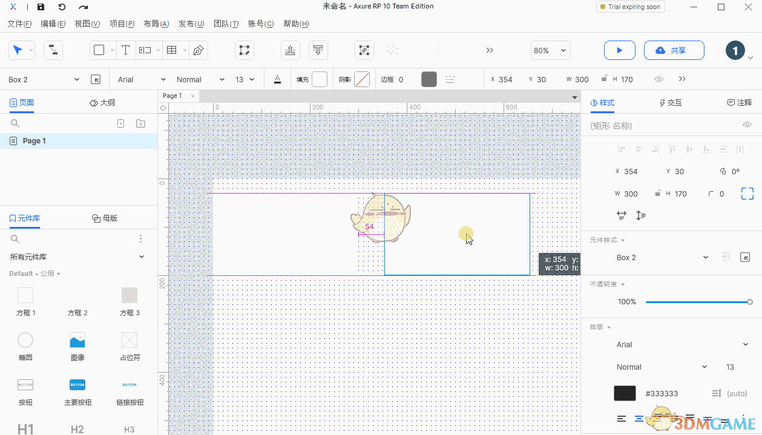The image size is (762, 435).
Task: Pick the table tool from the toolbar
Action: click(x=172, y=50)
